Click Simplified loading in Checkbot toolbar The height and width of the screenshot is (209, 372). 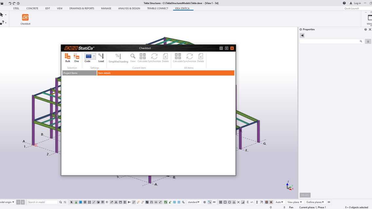click(x=119, y=58)
